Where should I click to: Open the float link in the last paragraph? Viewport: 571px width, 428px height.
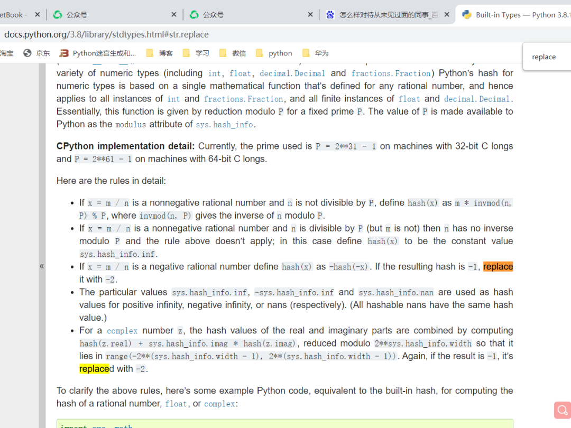tap(176, 404)
